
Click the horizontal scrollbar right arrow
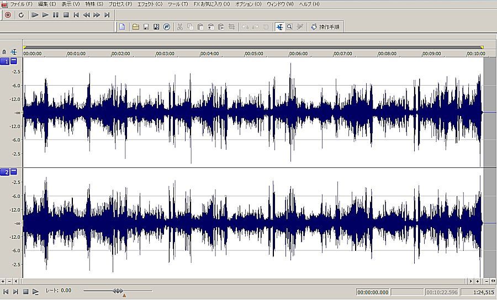[x=470, y=281]
